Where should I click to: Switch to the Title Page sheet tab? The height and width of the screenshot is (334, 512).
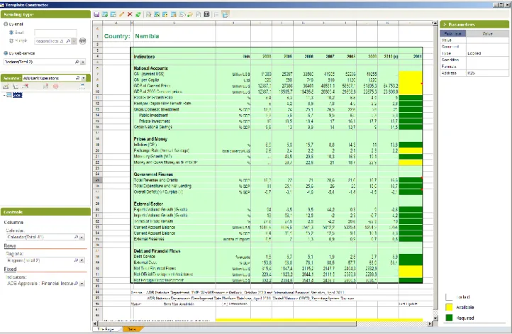[x=106, y=329]
